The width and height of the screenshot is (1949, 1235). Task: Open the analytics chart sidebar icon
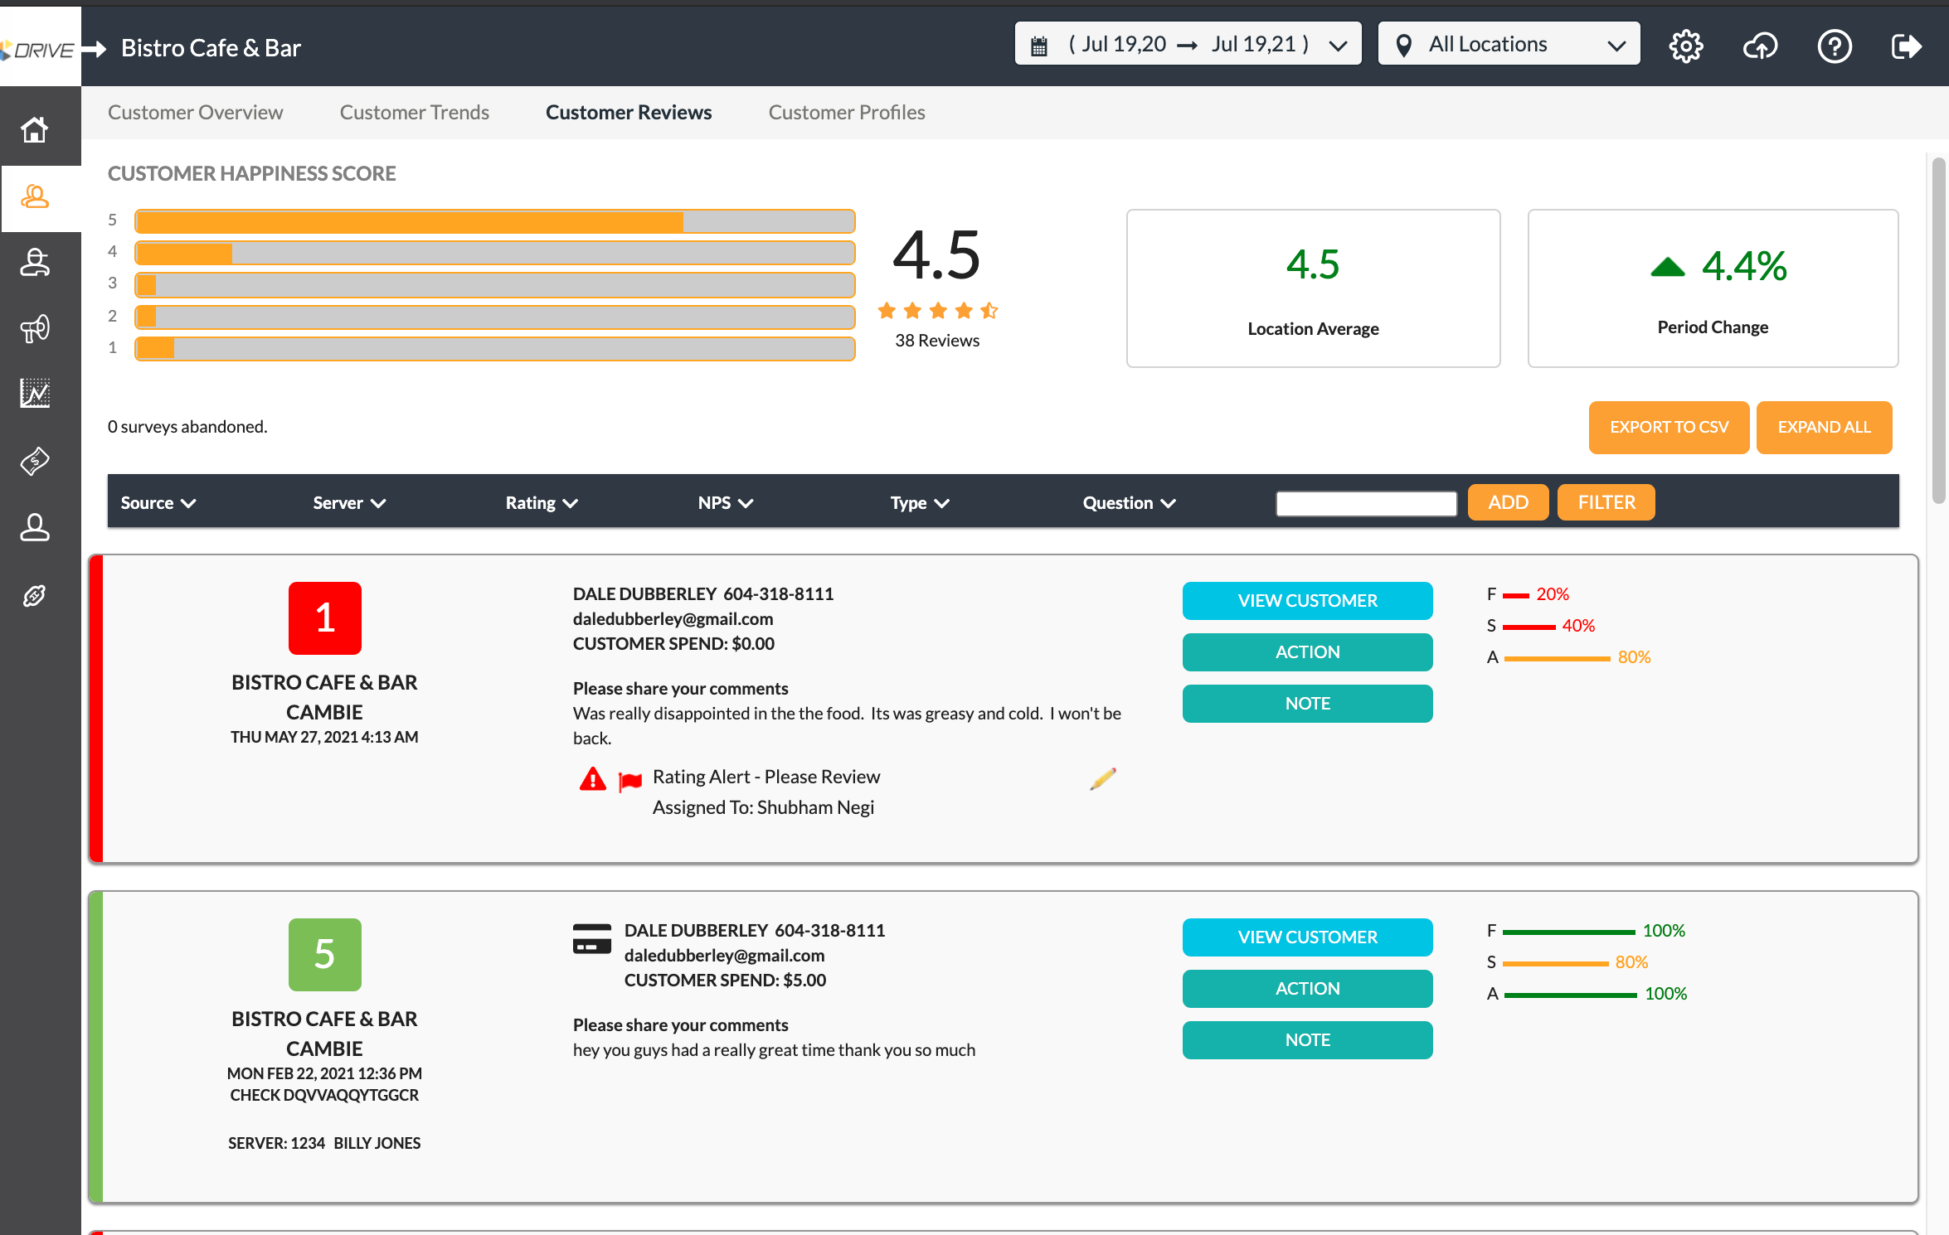(x=35, y=393)
